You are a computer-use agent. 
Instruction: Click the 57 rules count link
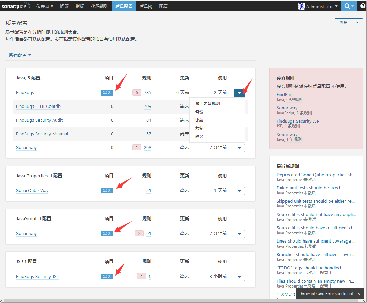pyautogui.click(x=149, y=134)
